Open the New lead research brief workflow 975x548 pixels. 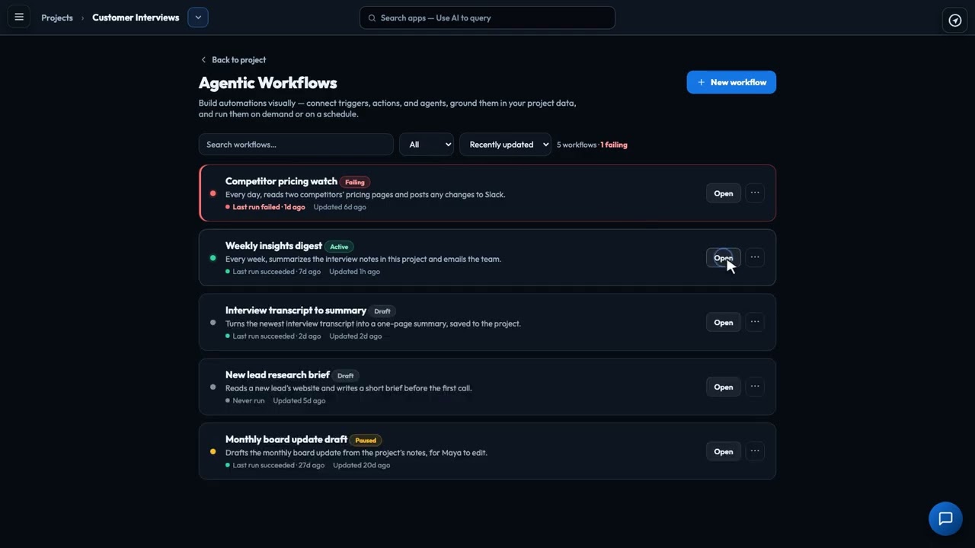(723, 387)
